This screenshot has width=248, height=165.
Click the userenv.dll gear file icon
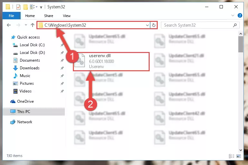80,60
